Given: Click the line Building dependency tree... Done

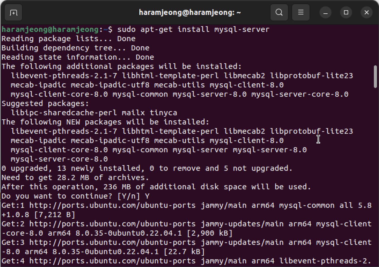Looking at the screenshot, I should coord(76,48).
